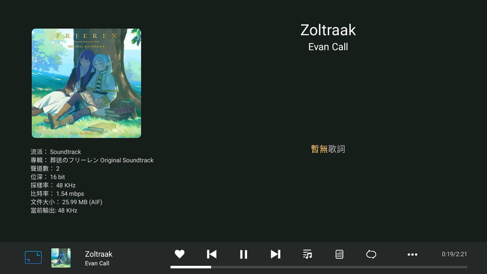Image resolution: width=487 pixels, height=274 pixels.
Task: Click Evan Call in the bottom bar
Action: (97, 263)
